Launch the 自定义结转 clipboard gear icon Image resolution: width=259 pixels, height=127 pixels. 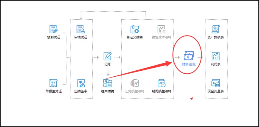pos(135,29)
